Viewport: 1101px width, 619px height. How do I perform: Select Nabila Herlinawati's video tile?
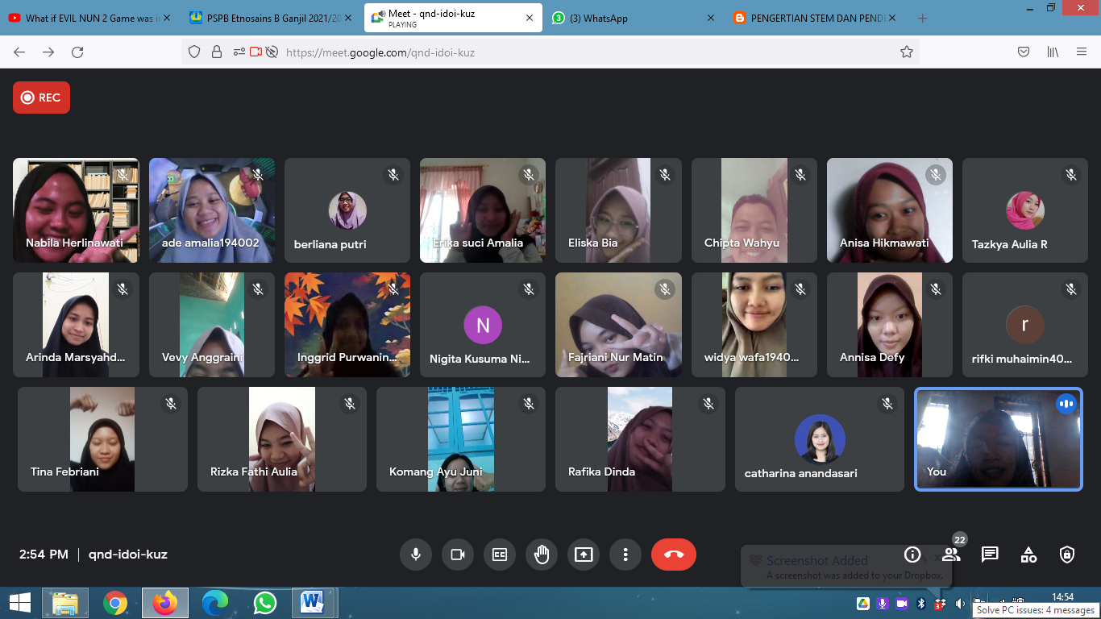(x=76, y=210)
